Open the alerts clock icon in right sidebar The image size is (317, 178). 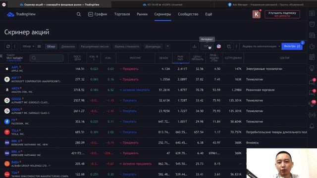312,24
